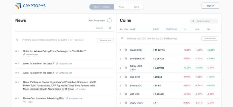Click the coins search magnifier icon
Viewport: 233px width, 107px height.
point(193,21)
